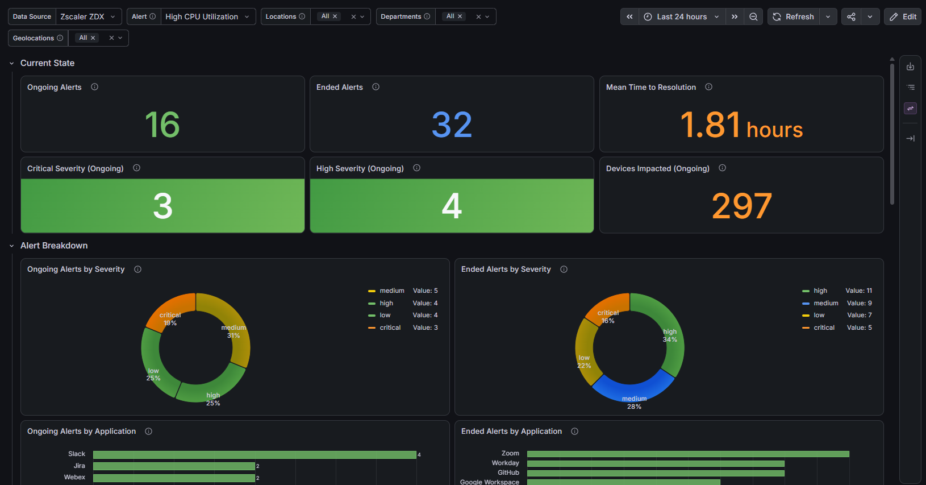The width and height of the screenshot is (926, 485).
Task: Show info for Ended Alerts by Application
Action: pos(575,432)
